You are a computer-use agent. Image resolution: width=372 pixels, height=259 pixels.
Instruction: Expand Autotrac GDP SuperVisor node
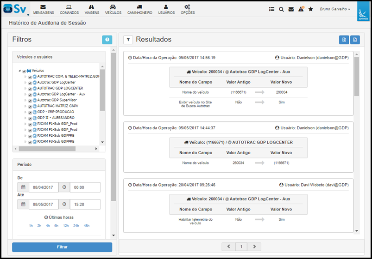click(25, 100)
